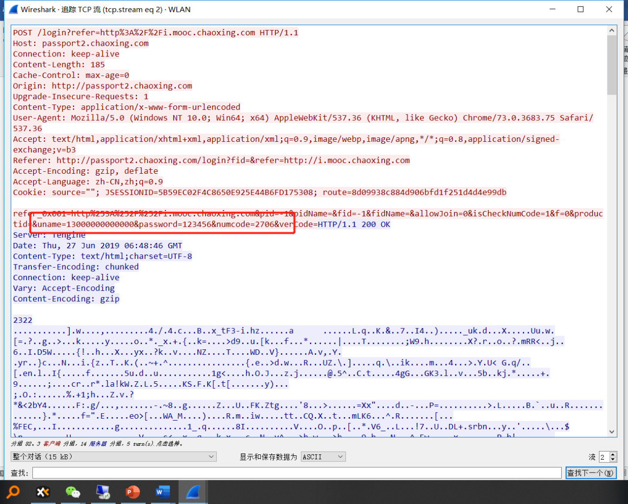
Task: Click the scrollbar down arrow of stream text
Action: coord(612,432)
